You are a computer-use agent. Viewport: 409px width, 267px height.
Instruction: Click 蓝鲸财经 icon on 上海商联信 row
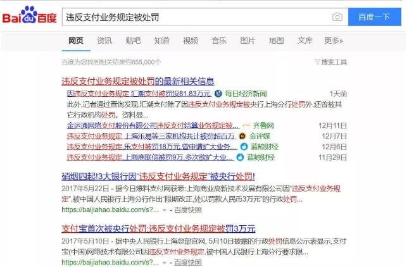click(240, 158)
